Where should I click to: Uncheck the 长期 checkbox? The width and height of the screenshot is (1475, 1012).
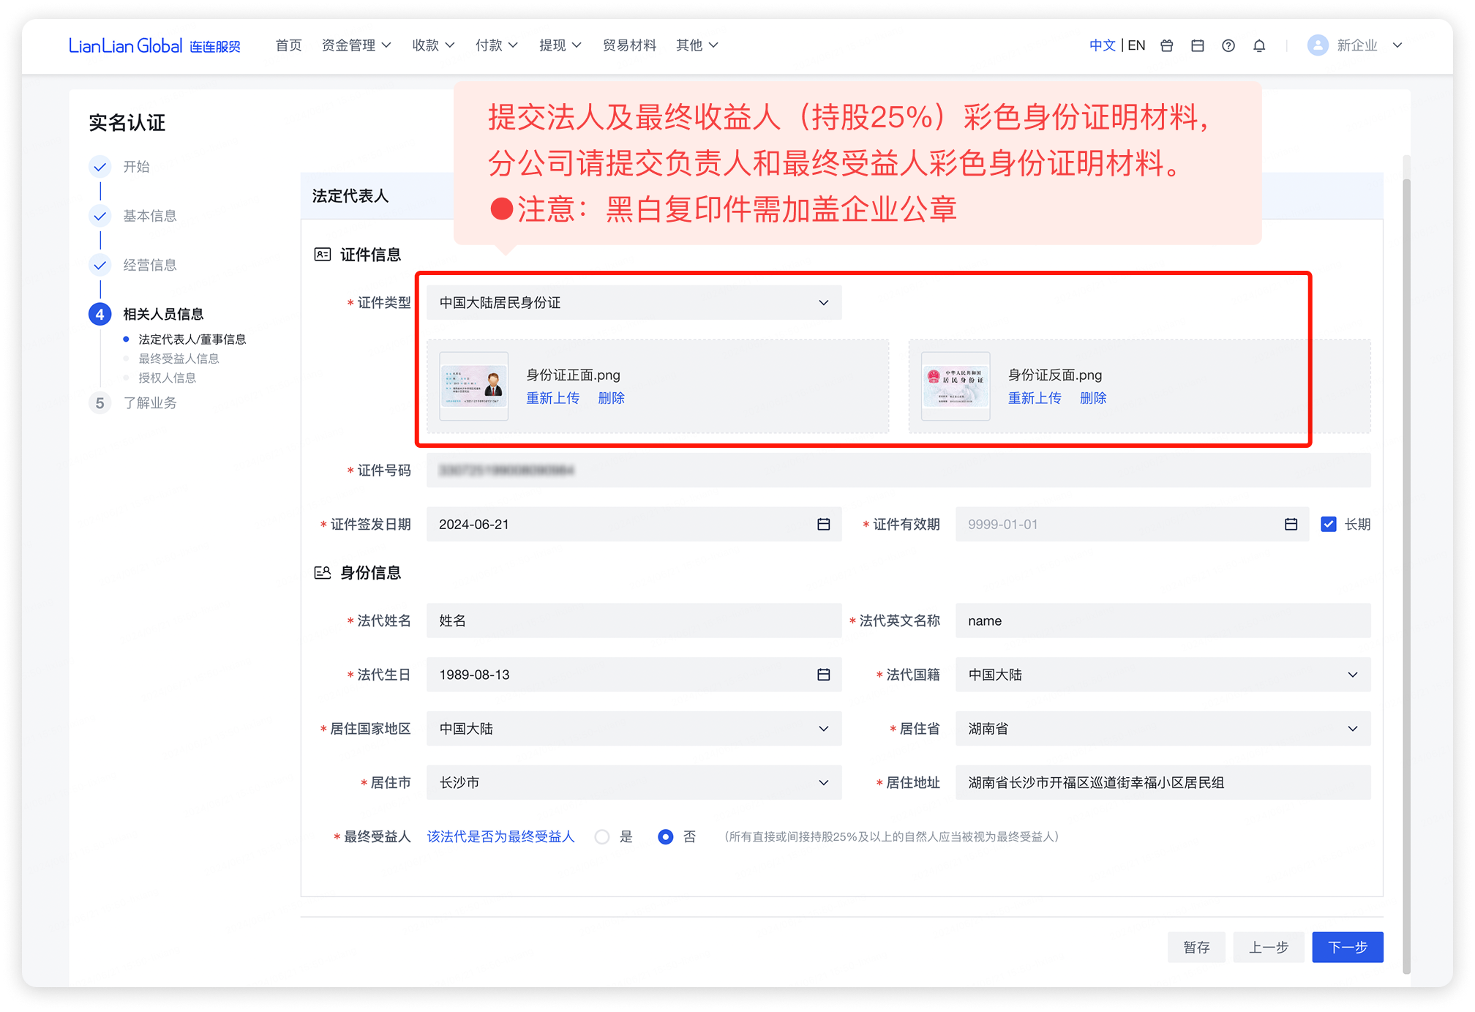coord(1329,524)
